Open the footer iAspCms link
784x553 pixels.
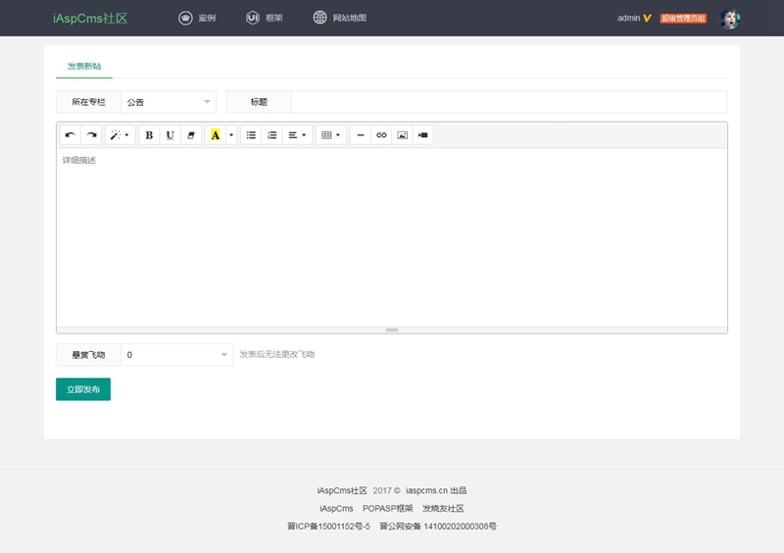[336, 509]
